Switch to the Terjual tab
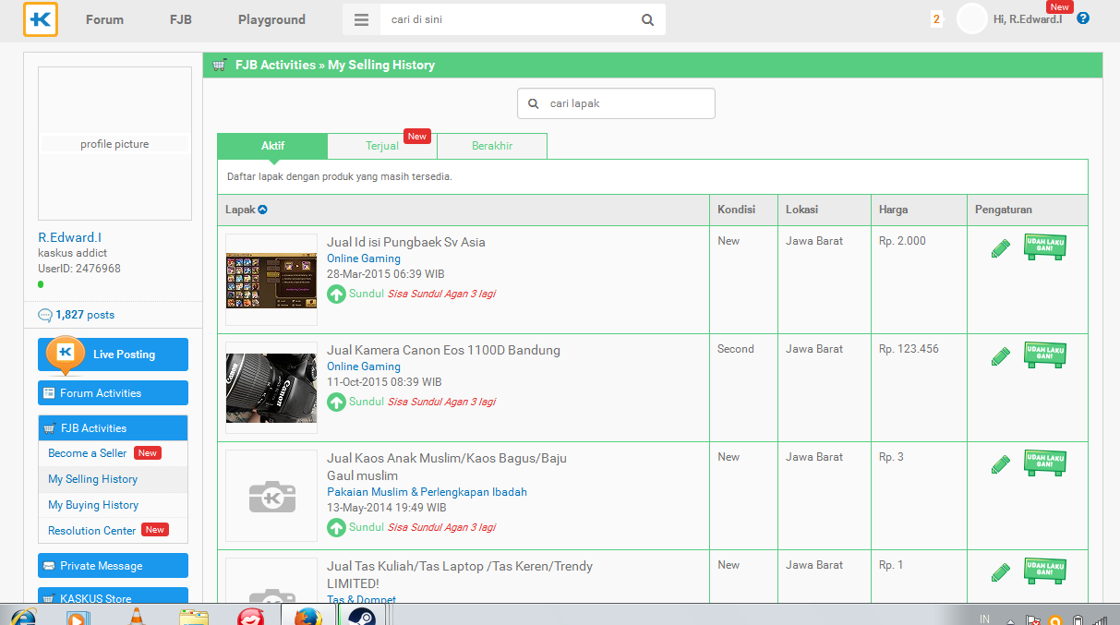 382,146
